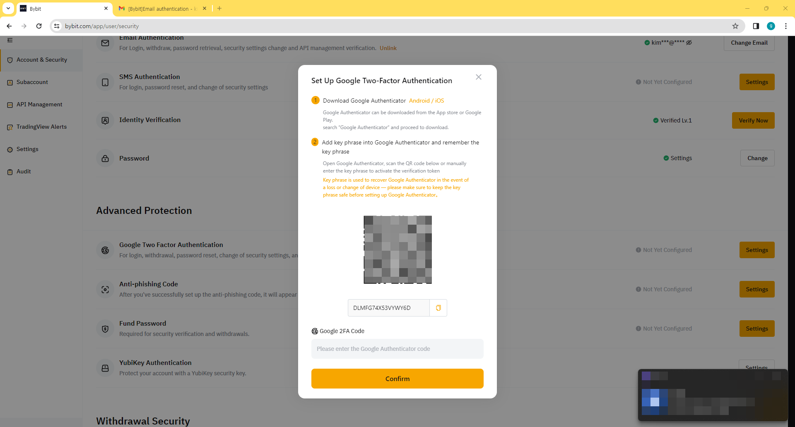Screen dimensions: 795x427
Task: Open TradingView Alerts in the sidebar
Action: coord(41,127)
